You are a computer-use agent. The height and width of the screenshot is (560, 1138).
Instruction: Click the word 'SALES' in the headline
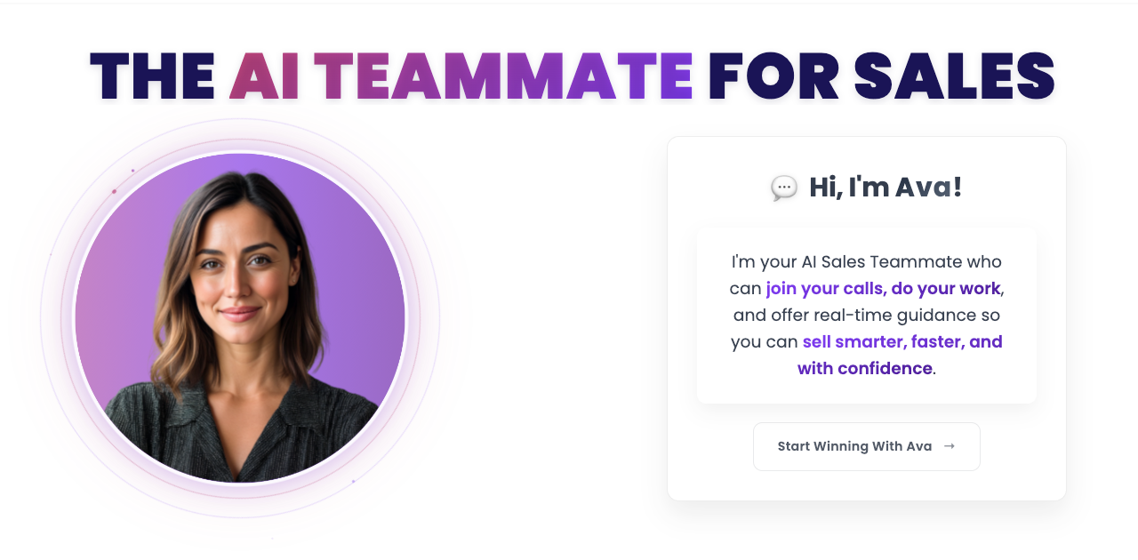click(954, 76)
